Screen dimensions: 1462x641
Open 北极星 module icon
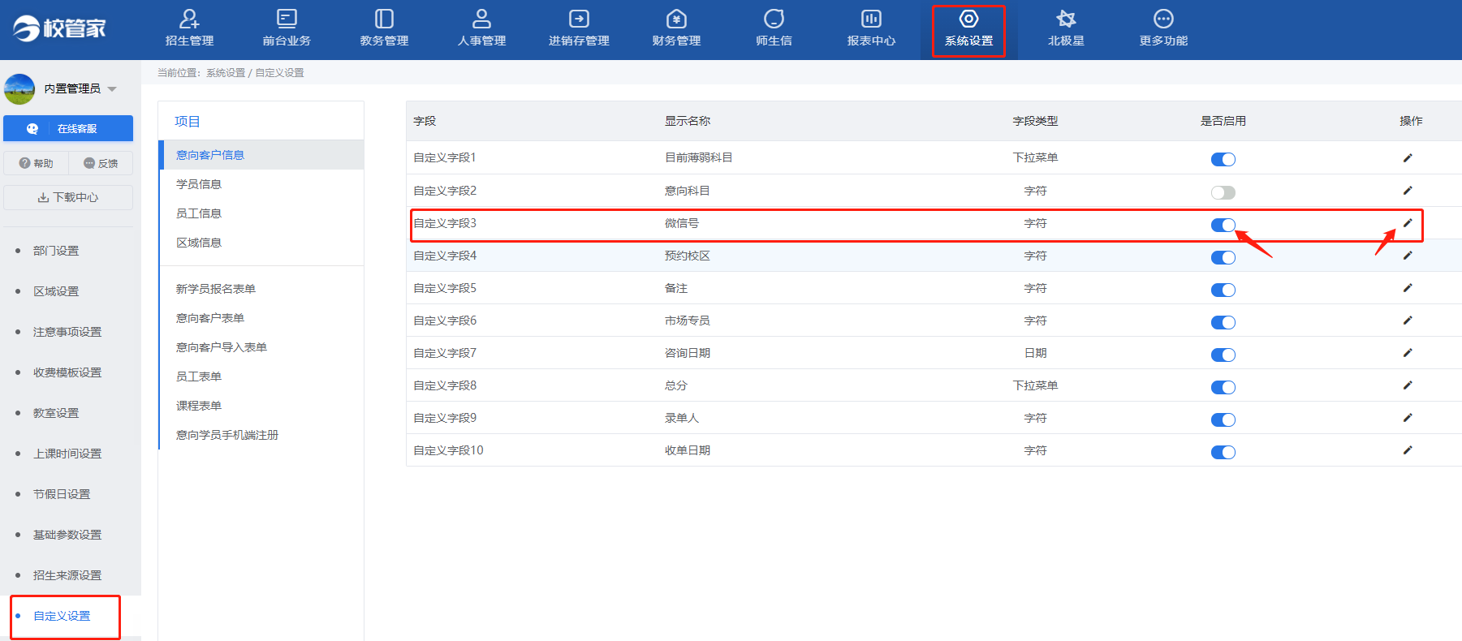(1066, 19)
